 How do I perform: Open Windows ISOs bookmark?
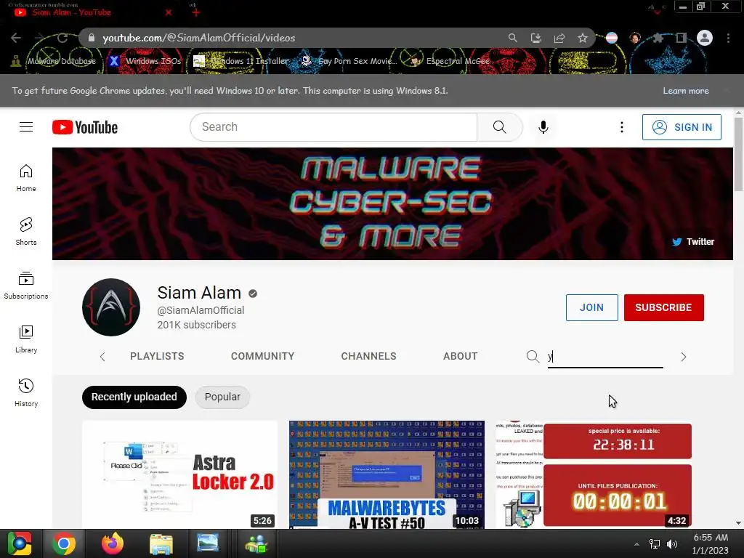tap(145, 61)
